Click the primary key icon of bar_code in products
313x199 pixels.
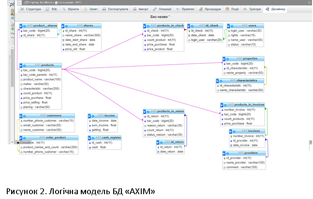(21, 70)
